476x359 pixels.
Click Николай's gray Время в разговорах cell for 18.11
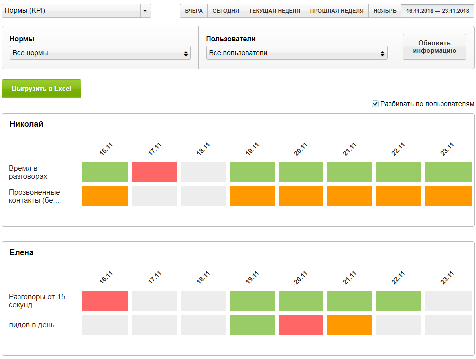point(203,172)
